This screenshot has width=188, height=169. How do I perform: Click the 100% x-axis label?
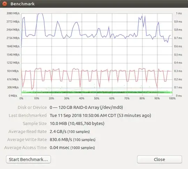(x=172, y=98)
